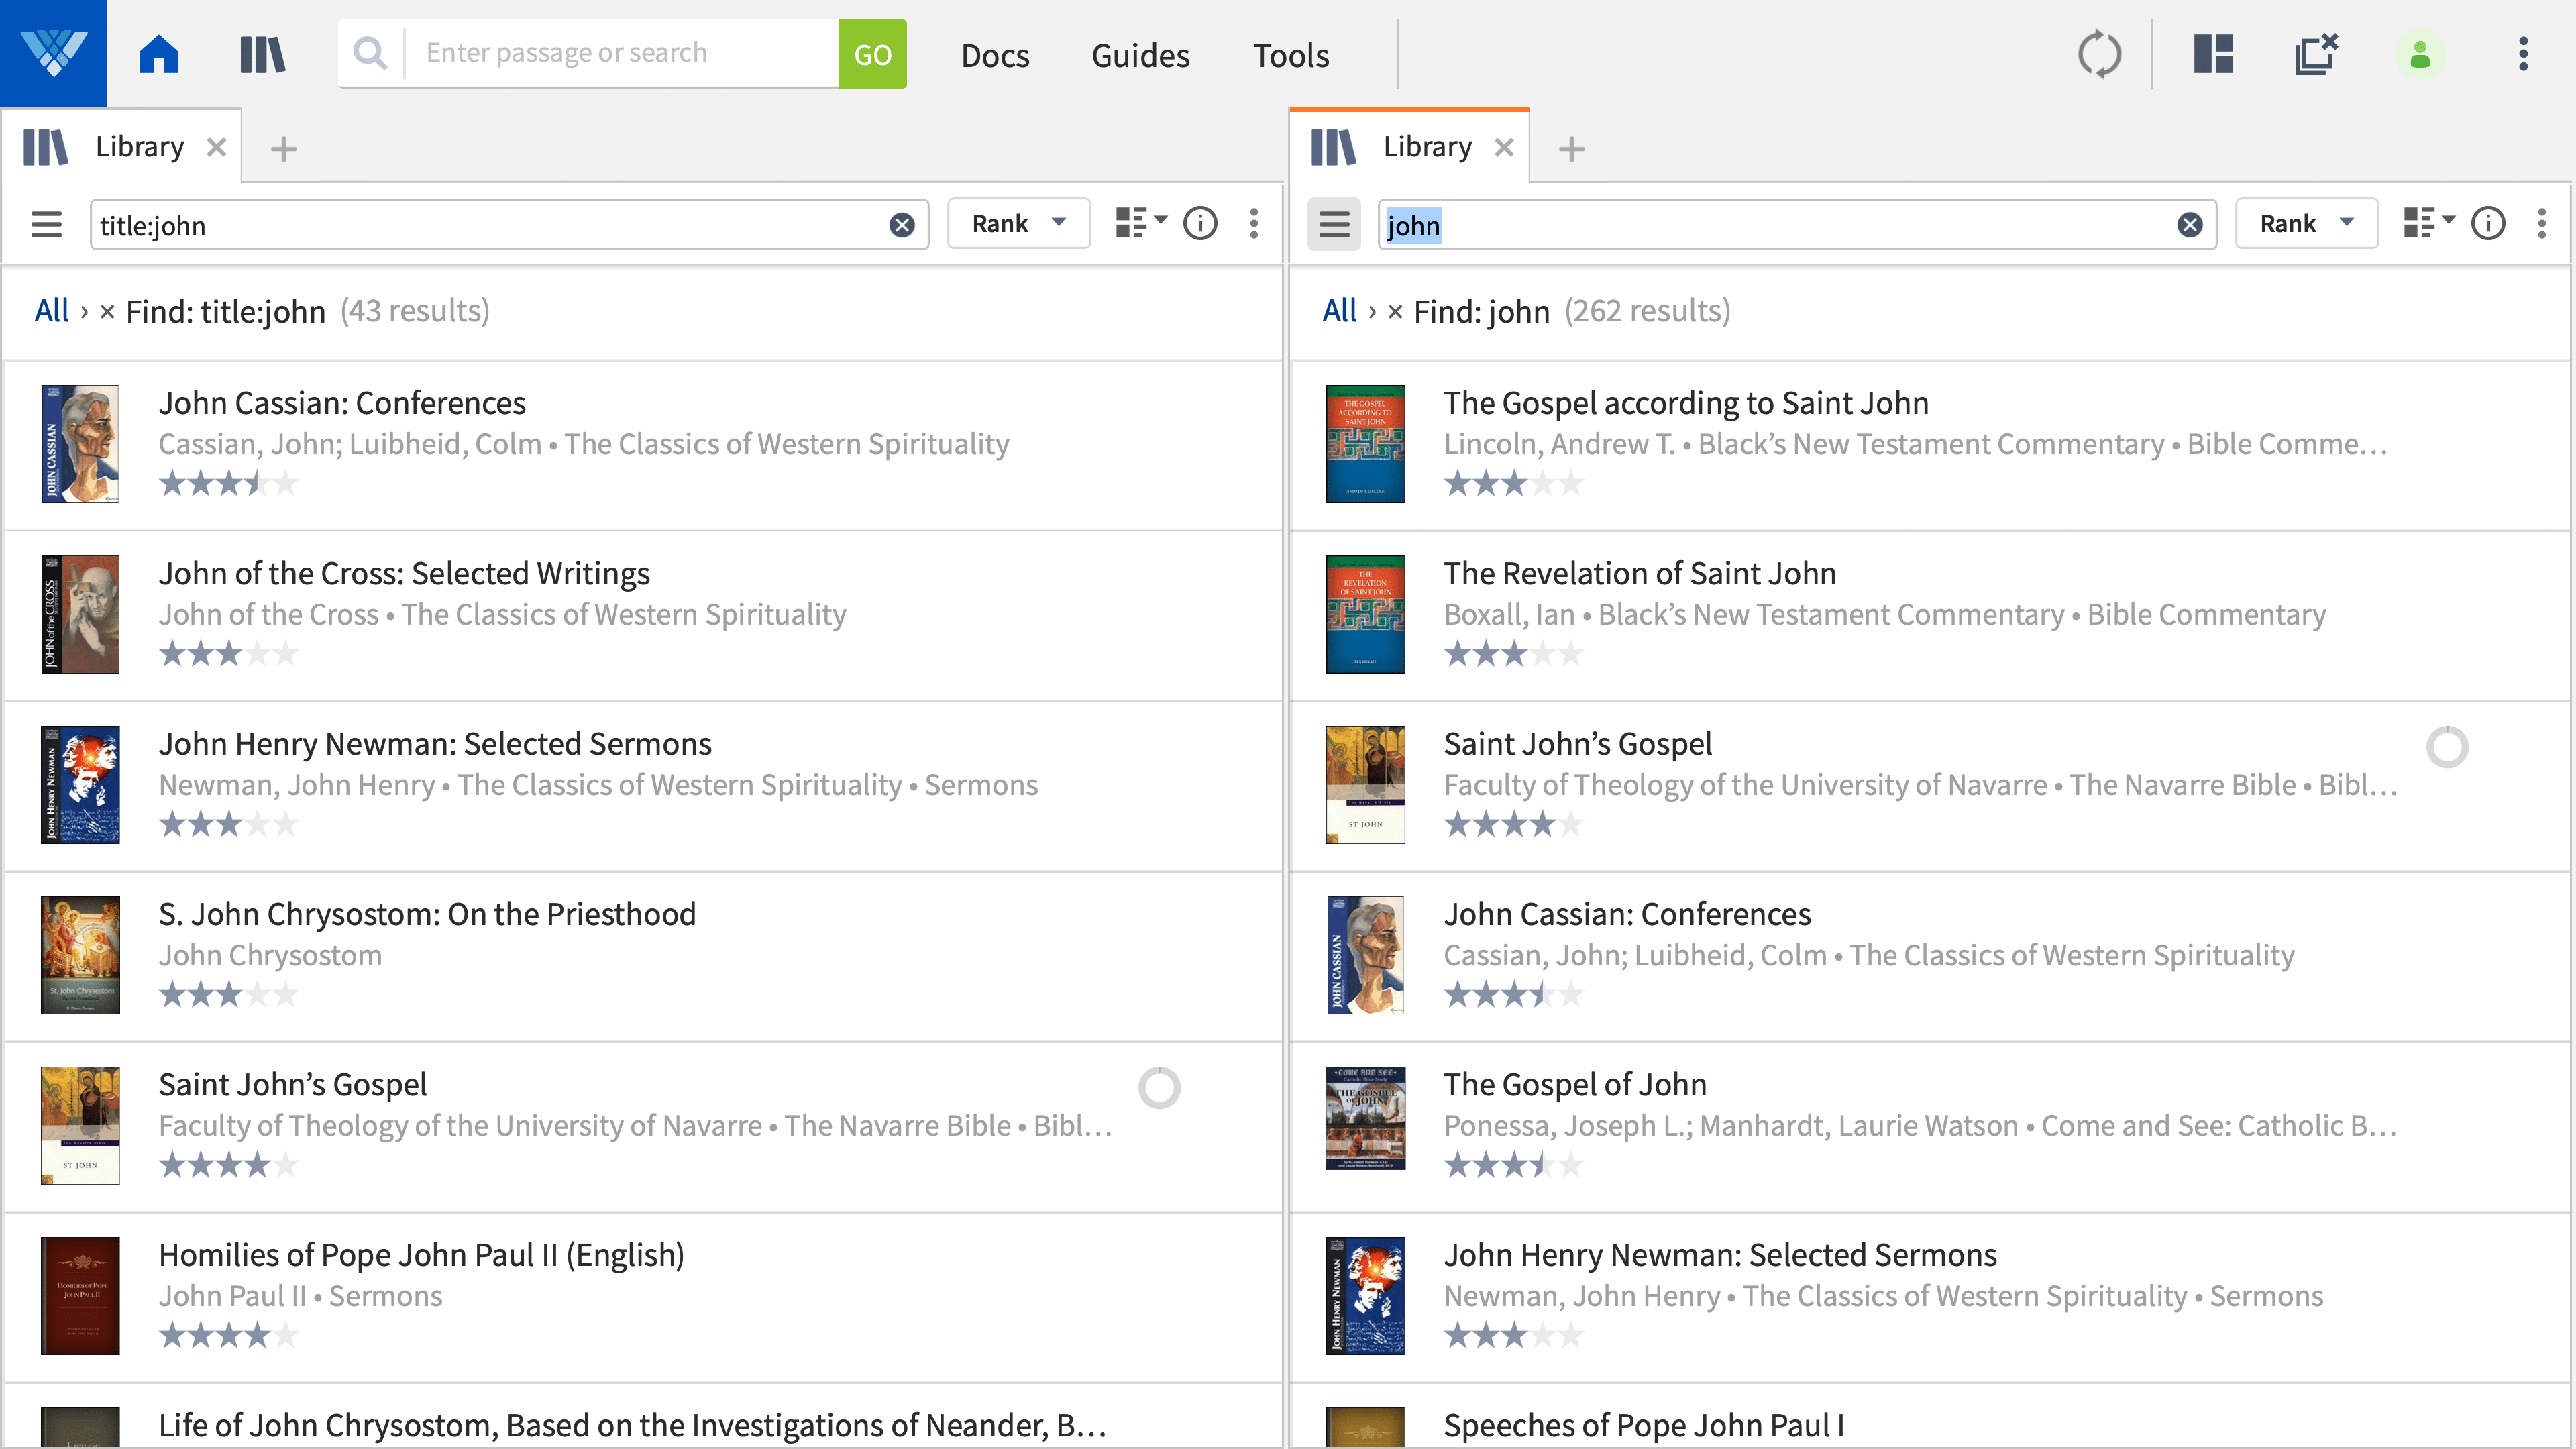This screenshot has width=2576, height=1449.
Task: Open the left library panel's kebab menu
Action: tap(1254, 223)
